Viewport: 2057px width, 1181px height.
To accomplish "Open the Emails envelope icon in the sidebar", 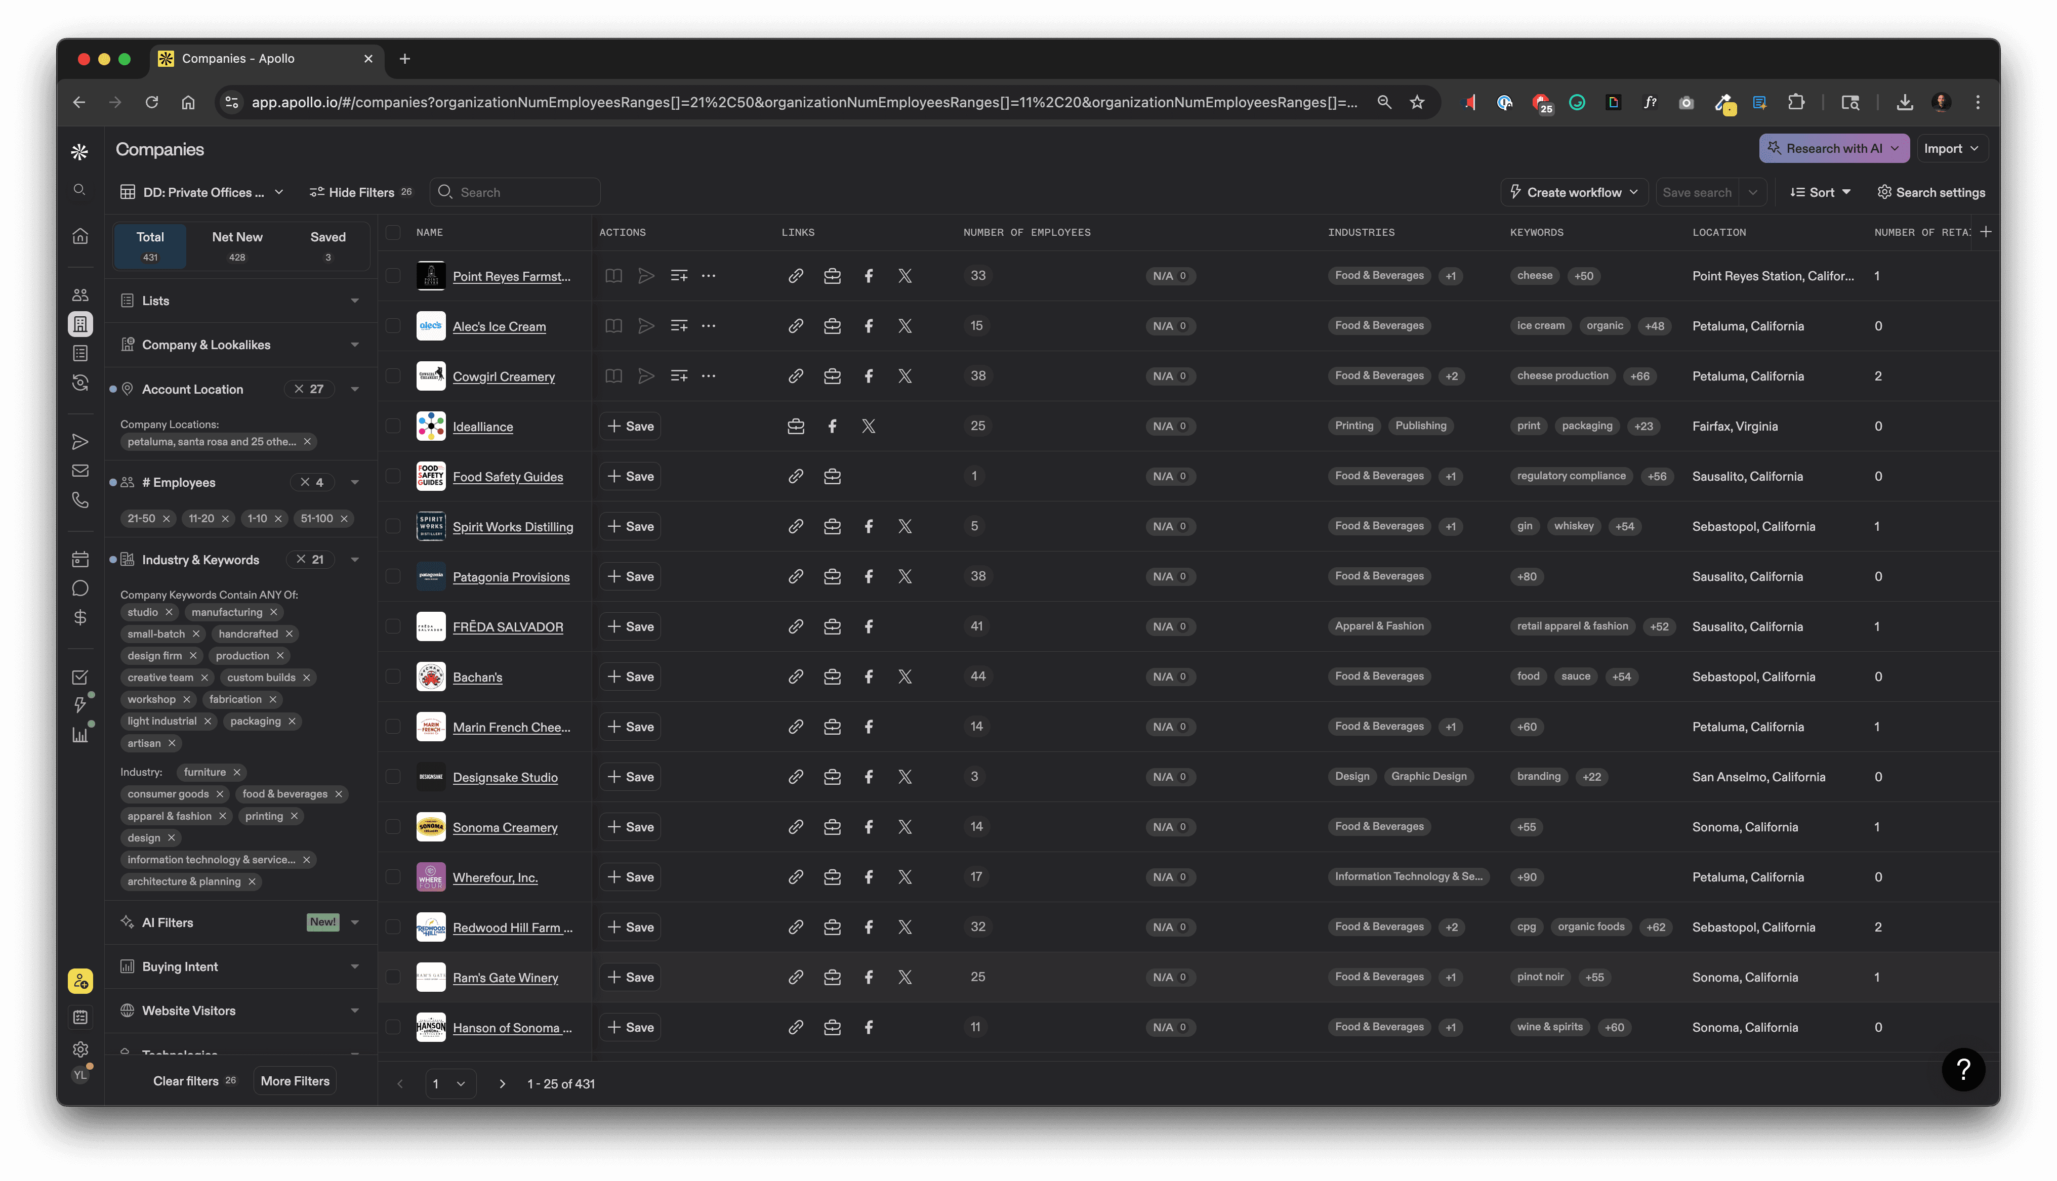I will point(79,471).
